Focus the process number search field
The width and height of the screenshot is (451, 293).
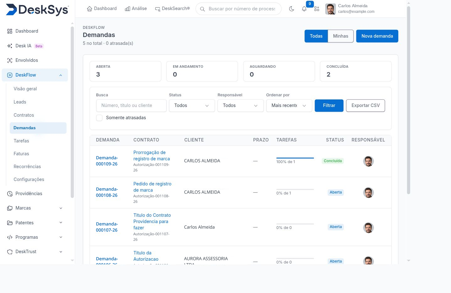(x=238, y=9)
